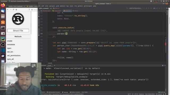170x95 pixels.
Task: Open the Refactor menu
Action: (x=63, y=6)
